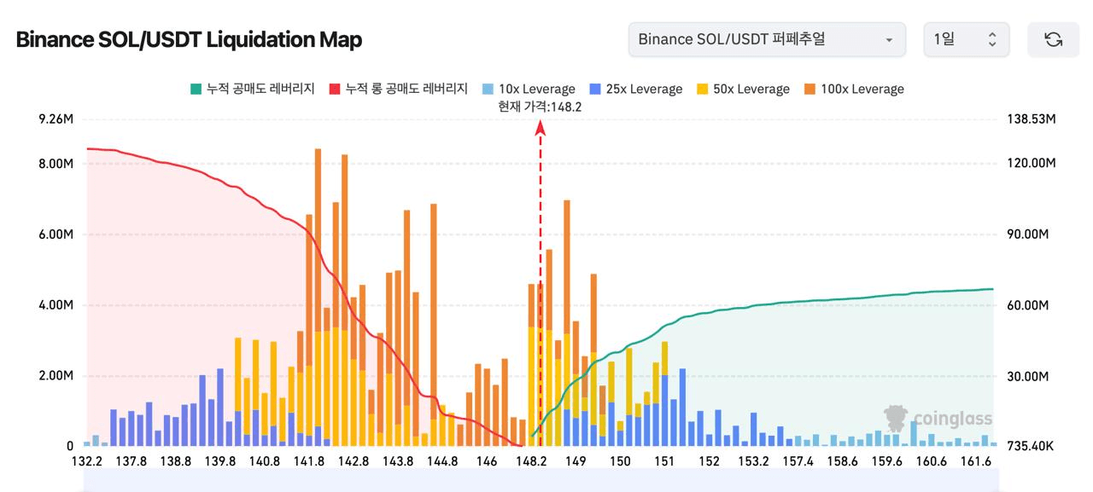Click the 149 price axis label

point(576,461)
